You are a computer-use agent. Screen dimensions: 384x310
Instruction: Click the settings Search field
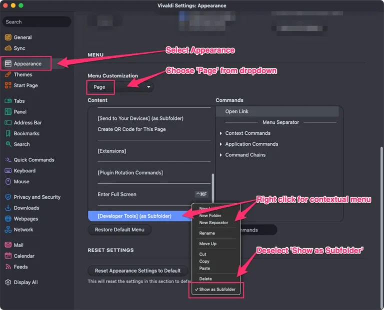[36, 22]
